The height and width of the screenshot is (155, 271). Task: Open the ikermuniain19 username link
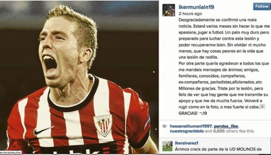(x=196, y=7)
